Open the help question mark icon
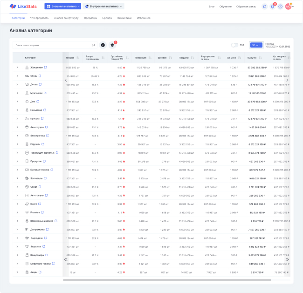This screenshot has height=293, width=303. point(280,7)
